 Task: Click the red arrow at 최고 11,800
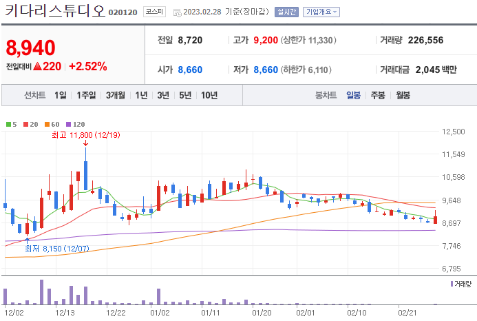(x=86, y=143)
